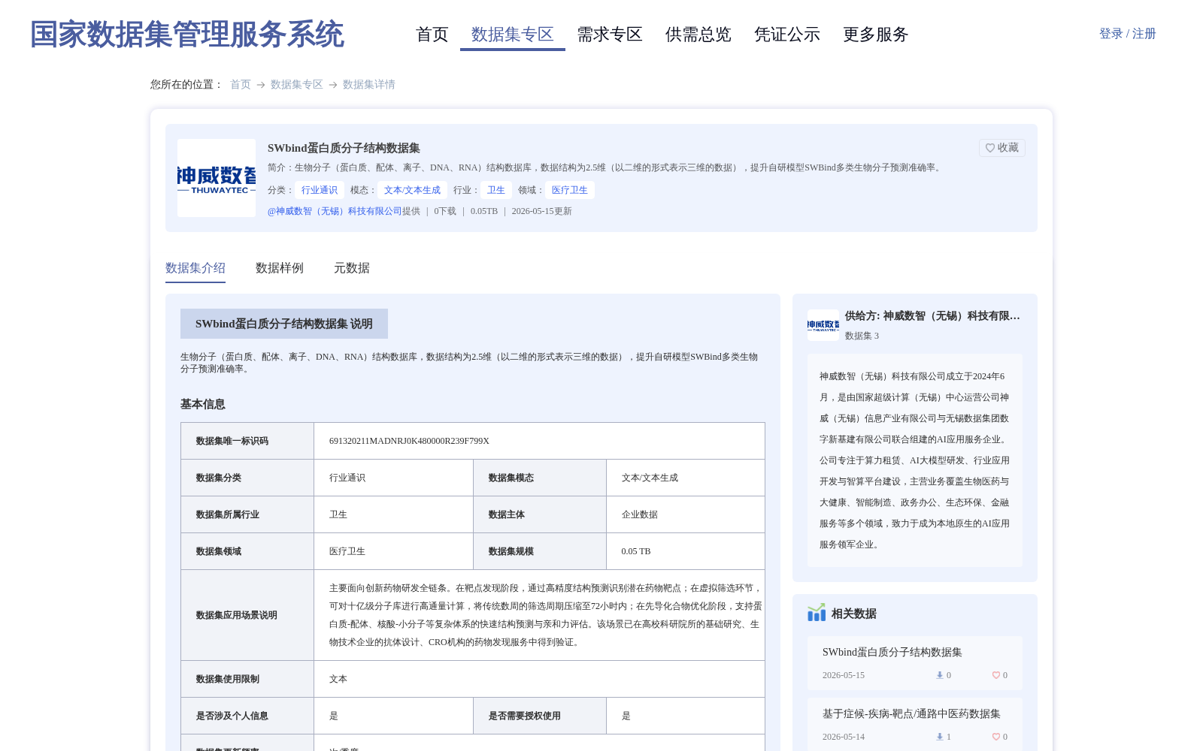Open the 首页 navigation menu

coord(432,35)
